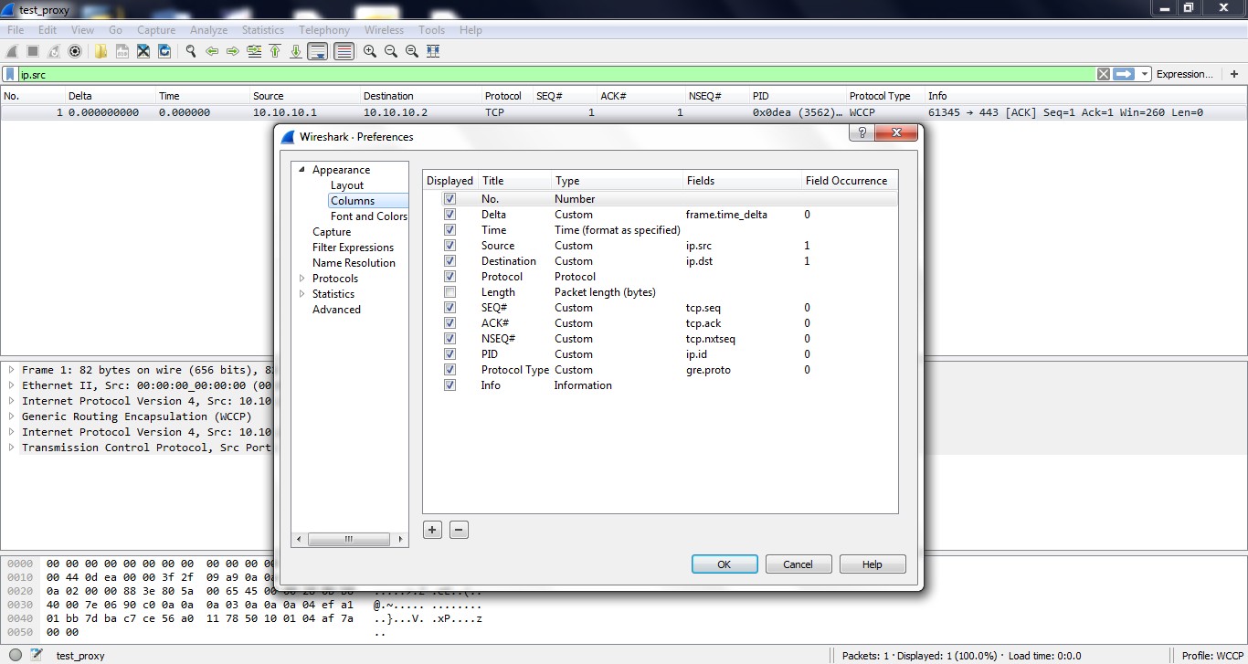Click the Resize columns to fit content icon
The width and height of the screenshot is (1248, 664).
(433, 51)
